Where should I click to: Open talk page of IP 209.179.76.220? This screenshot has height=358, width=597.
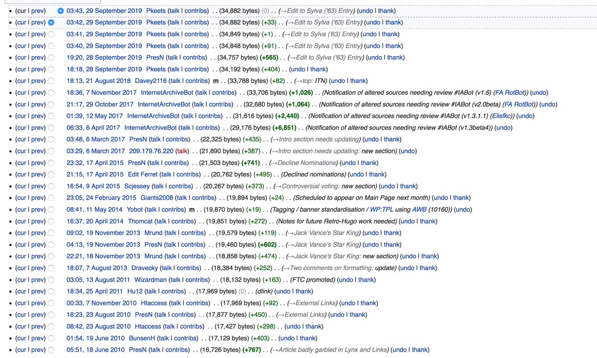pos(183,151)
